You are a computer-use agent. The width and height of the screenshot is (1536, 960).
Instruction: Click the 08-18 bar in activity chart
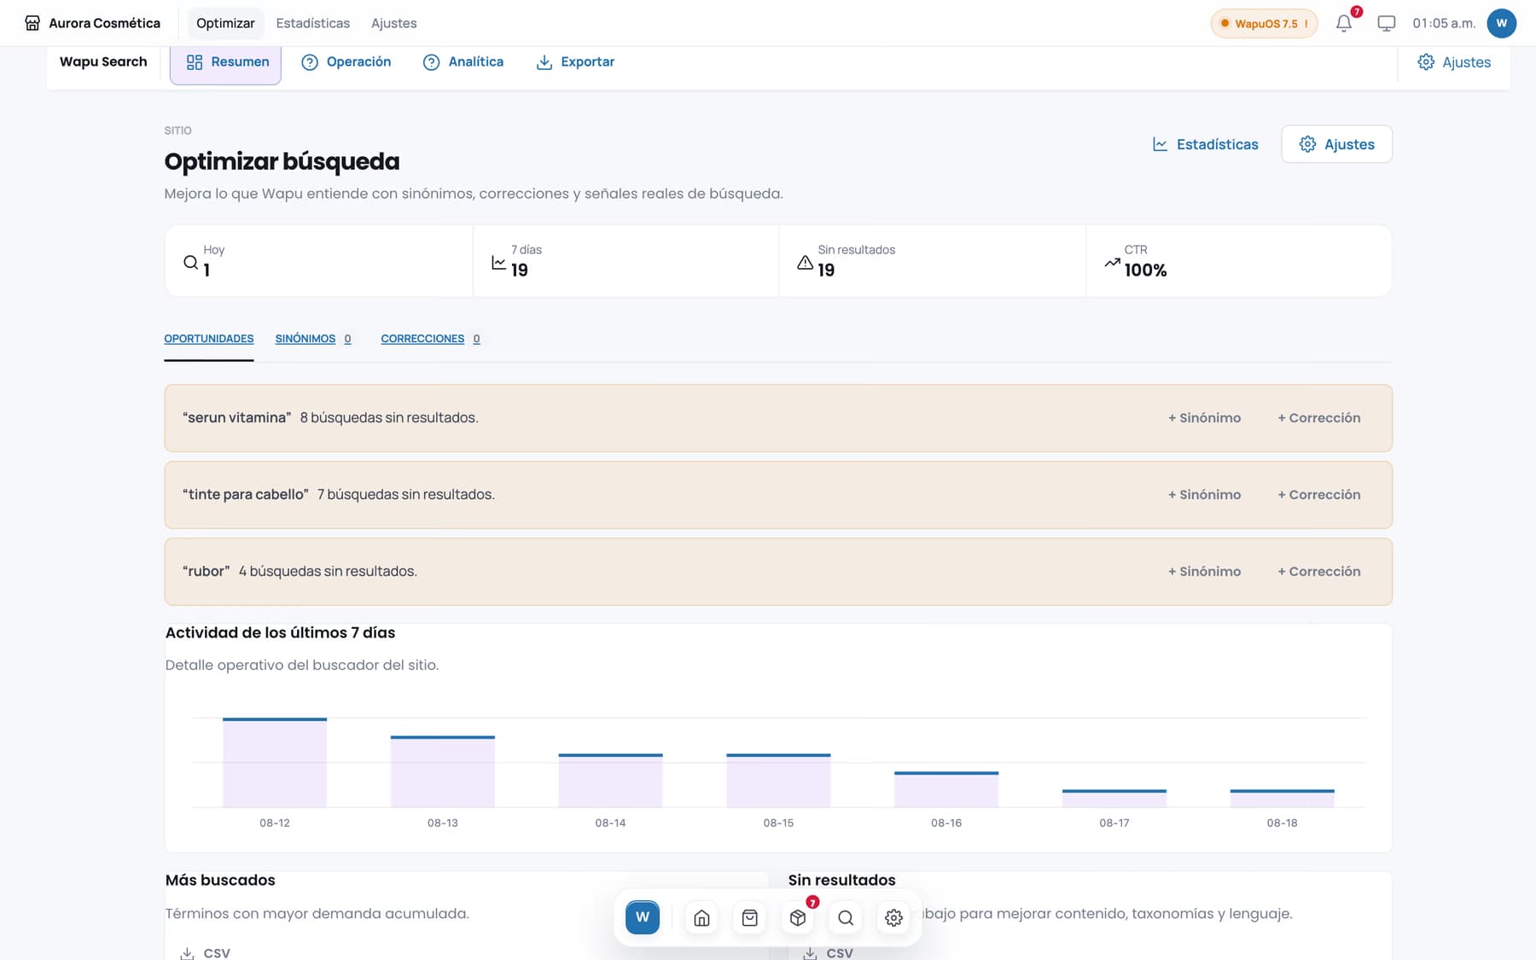1282,799
